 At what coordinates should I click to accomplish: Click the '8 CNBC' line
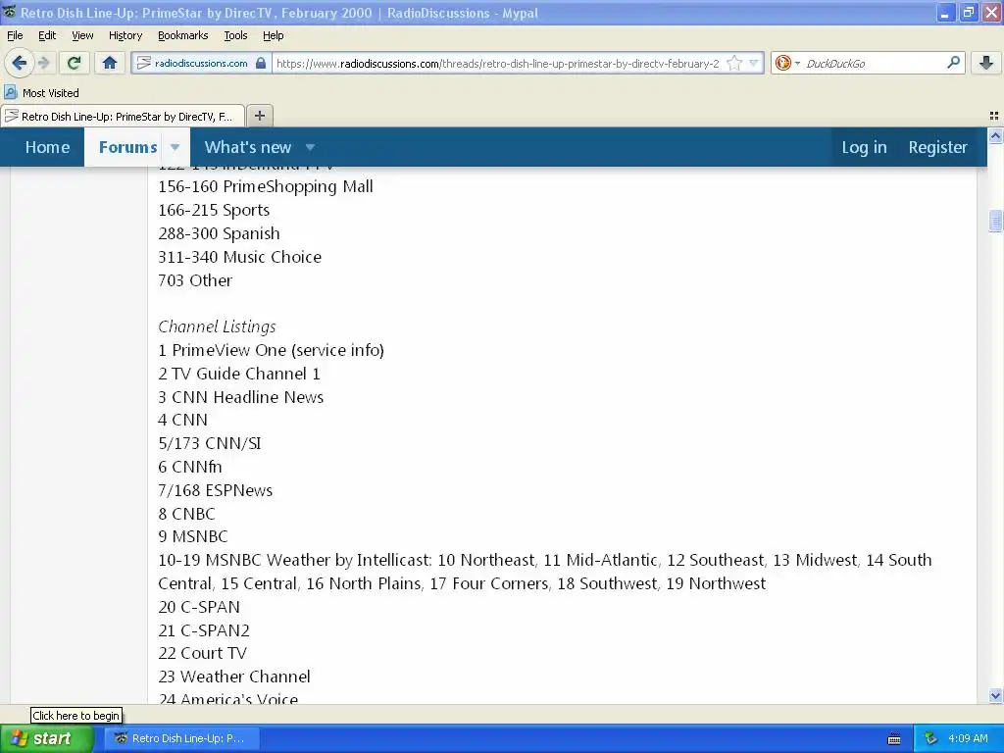coord(186,514)
